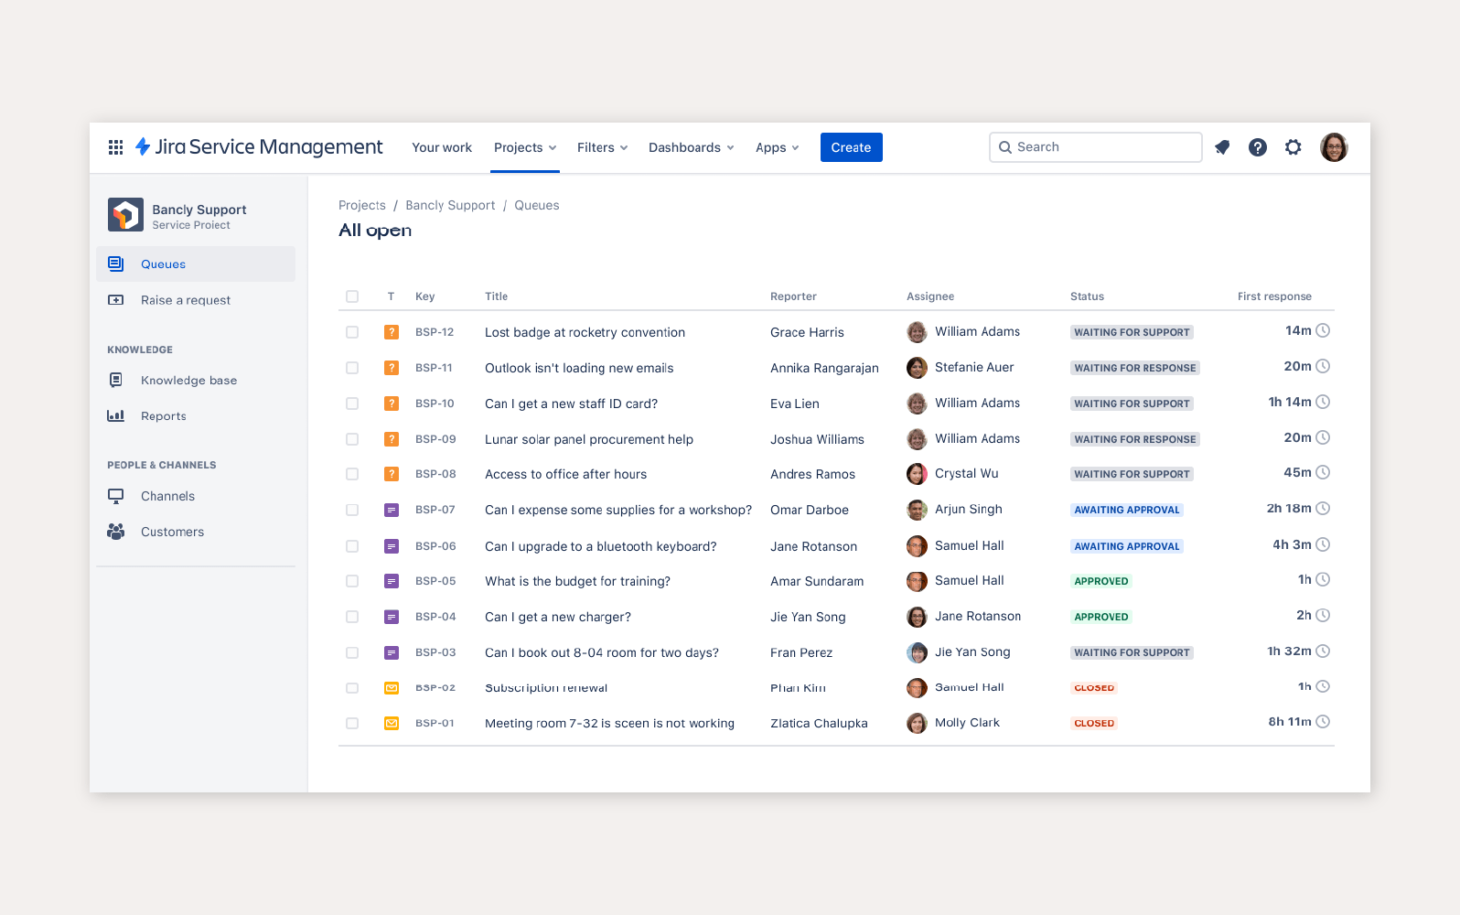Click William Adams avatar in BSP-12 row
This screenshot has width=1460, height=915.
917,332
